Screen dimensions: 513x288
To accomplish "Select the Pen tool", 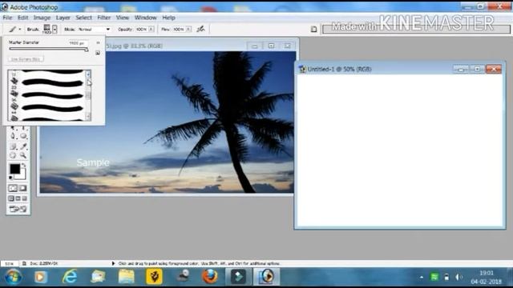I will tap(13, 136).
